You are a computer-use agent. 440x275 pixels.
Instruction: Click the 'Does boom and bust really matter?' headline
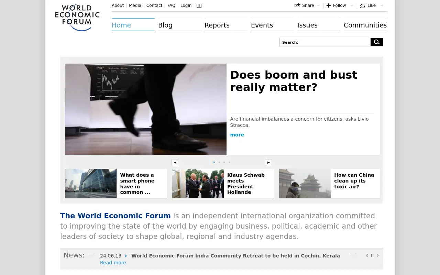(294, 81)
